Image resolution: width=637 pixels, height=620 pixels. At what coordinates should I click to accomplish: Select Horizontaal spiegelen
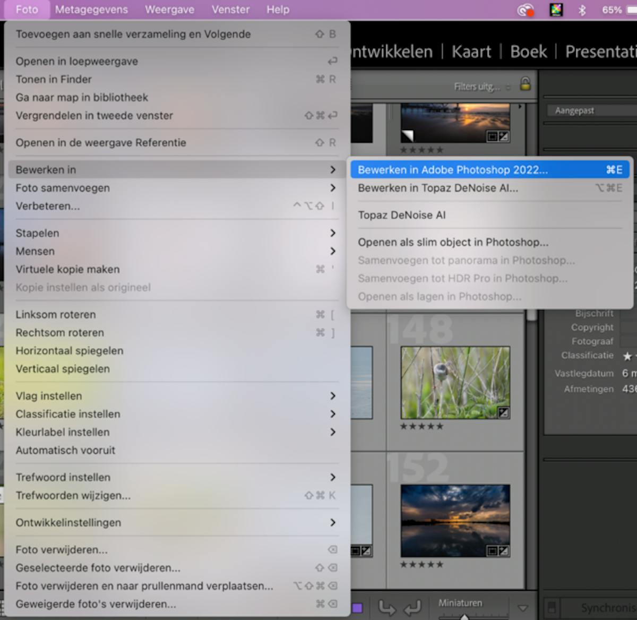coord(177,350)
